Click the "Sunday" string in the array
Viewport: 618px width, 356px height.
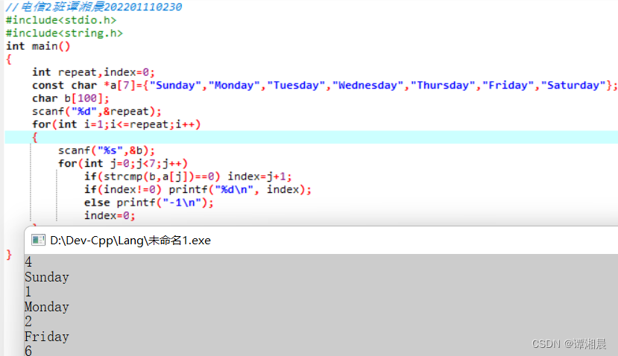tap(175, 85)
